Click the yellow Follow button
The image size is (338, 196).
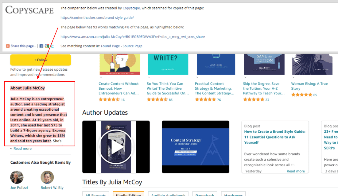pyautogui.click(x=41, y=60)
